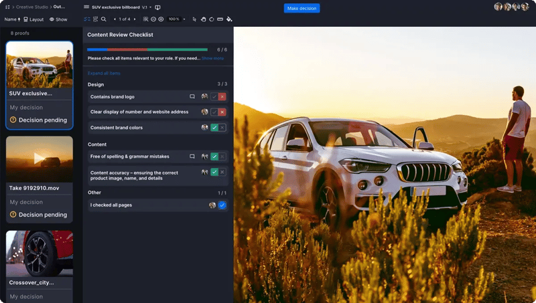Screen dimensions: 536x303
Task: Click Decision pending on Take 9192910.mov
Action: 39,214
